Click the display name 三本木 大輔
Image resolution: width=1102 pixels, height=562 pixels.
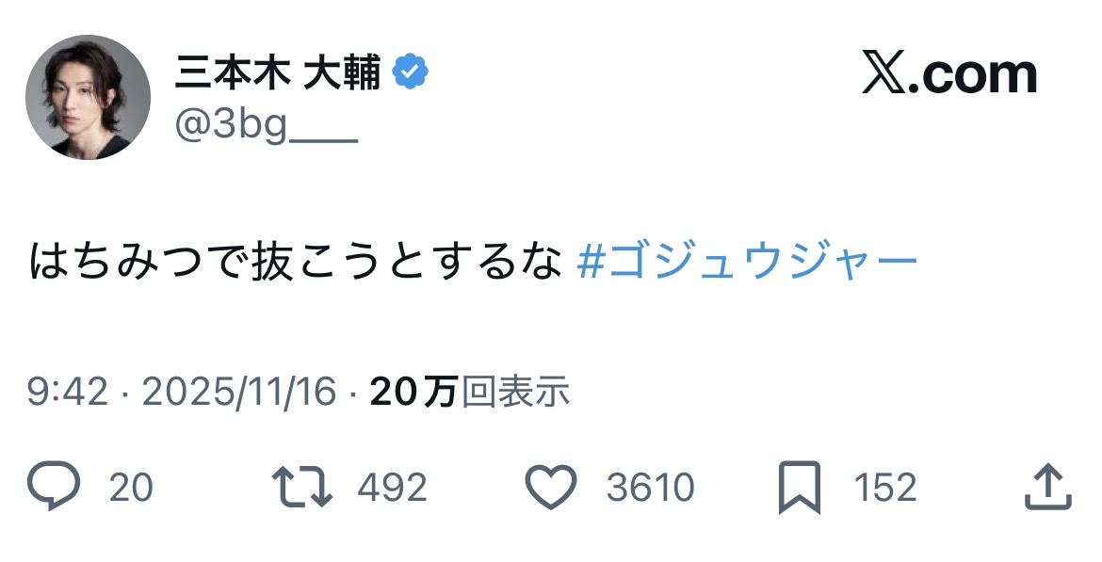click(x=277, y=72)
